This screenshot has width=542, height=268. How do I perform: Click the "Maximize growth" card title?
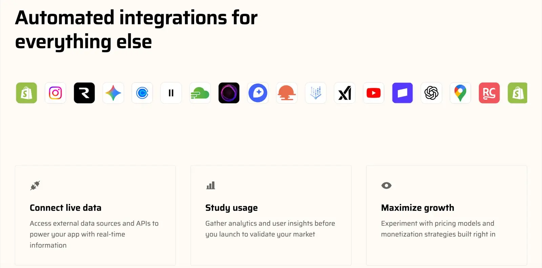click(418, 208)
